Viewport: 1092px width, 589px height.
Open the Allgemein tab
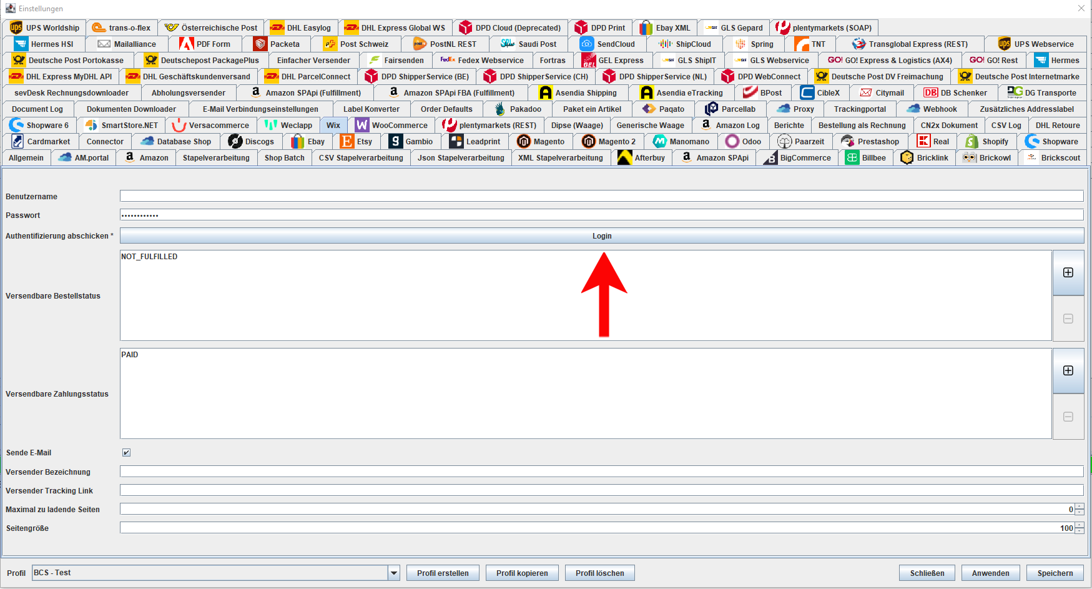click(26, 157)
